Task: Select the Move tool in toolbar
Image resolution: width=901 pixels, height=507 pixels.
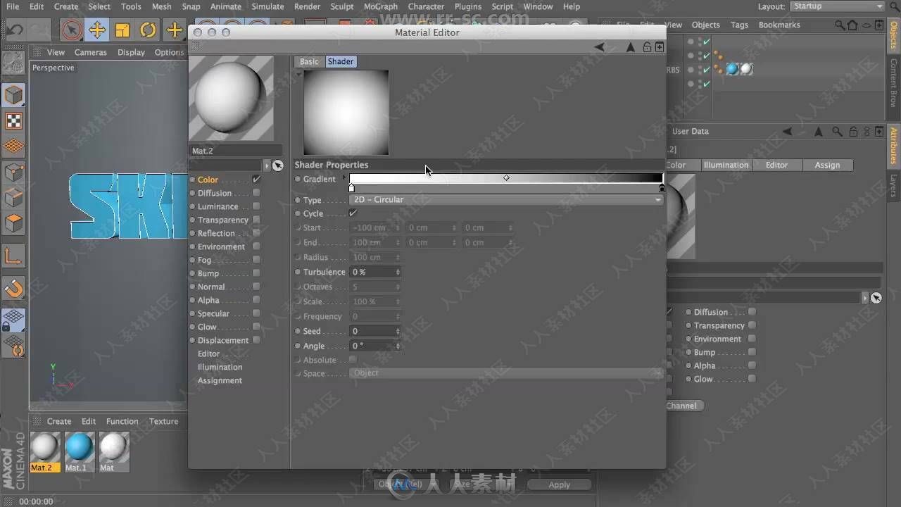Action: [97, 30]
